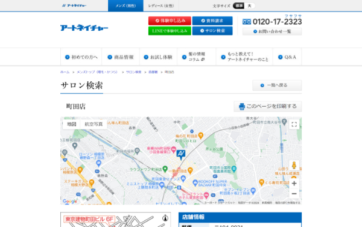This screenshot has height=227, width=362.
Task: Click 芹ヶ谷公園 label on map
Action: [x=214, y=149]
